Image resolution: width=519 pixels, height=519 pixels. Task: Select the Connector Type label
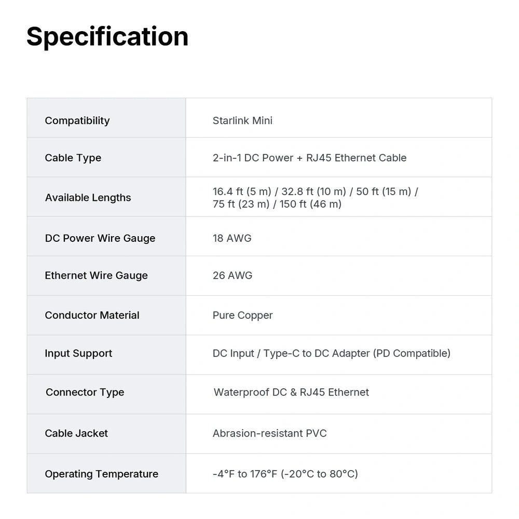[85, 392]
